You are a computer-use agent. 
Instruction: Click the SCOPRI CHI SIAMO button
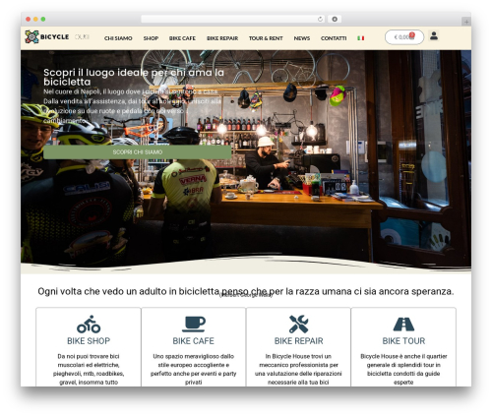click(138, 152)
